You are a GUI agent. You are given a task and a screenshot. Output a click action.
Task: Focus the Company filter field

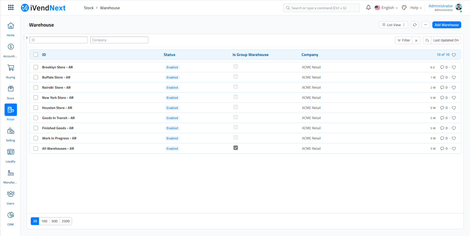pyautogui.click(x=119, y=40)
